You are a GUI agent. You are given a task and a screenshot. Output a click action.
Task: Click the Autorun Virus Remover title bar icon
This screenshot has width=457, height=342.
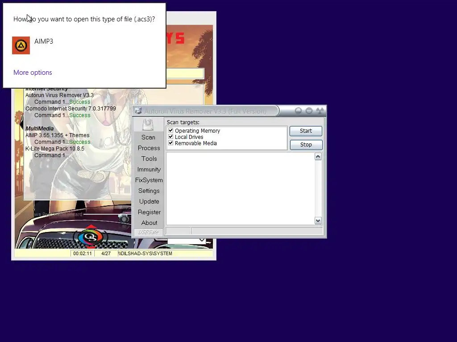click(138, 111)
